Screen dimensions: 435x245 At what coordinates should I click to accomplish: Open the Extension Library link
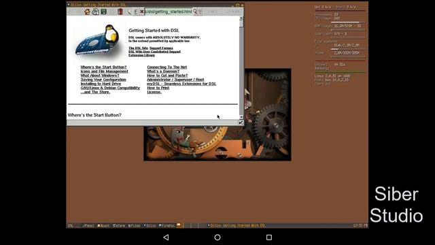[141, 55]
